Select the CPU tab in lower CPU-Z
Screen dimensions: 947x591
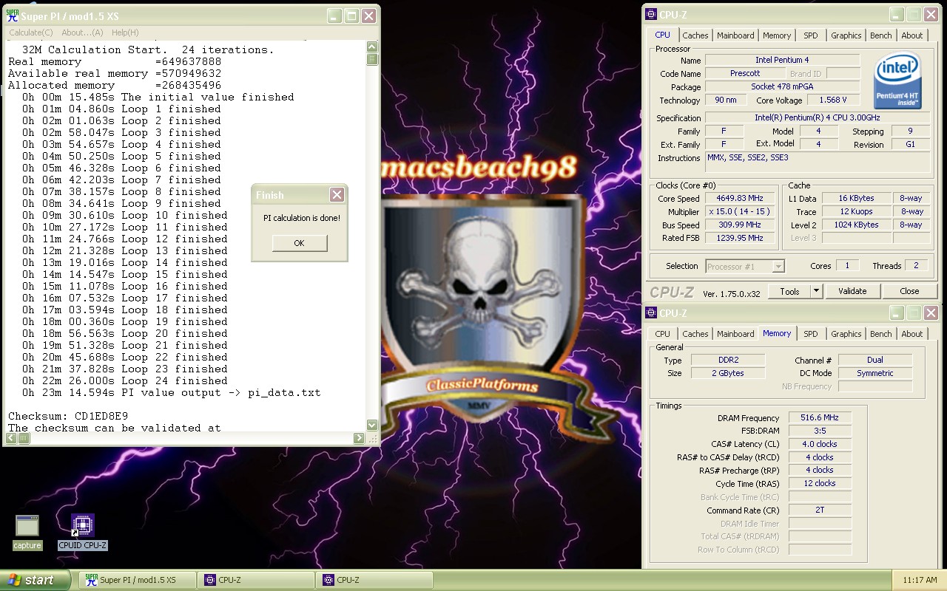coord(662,334)
